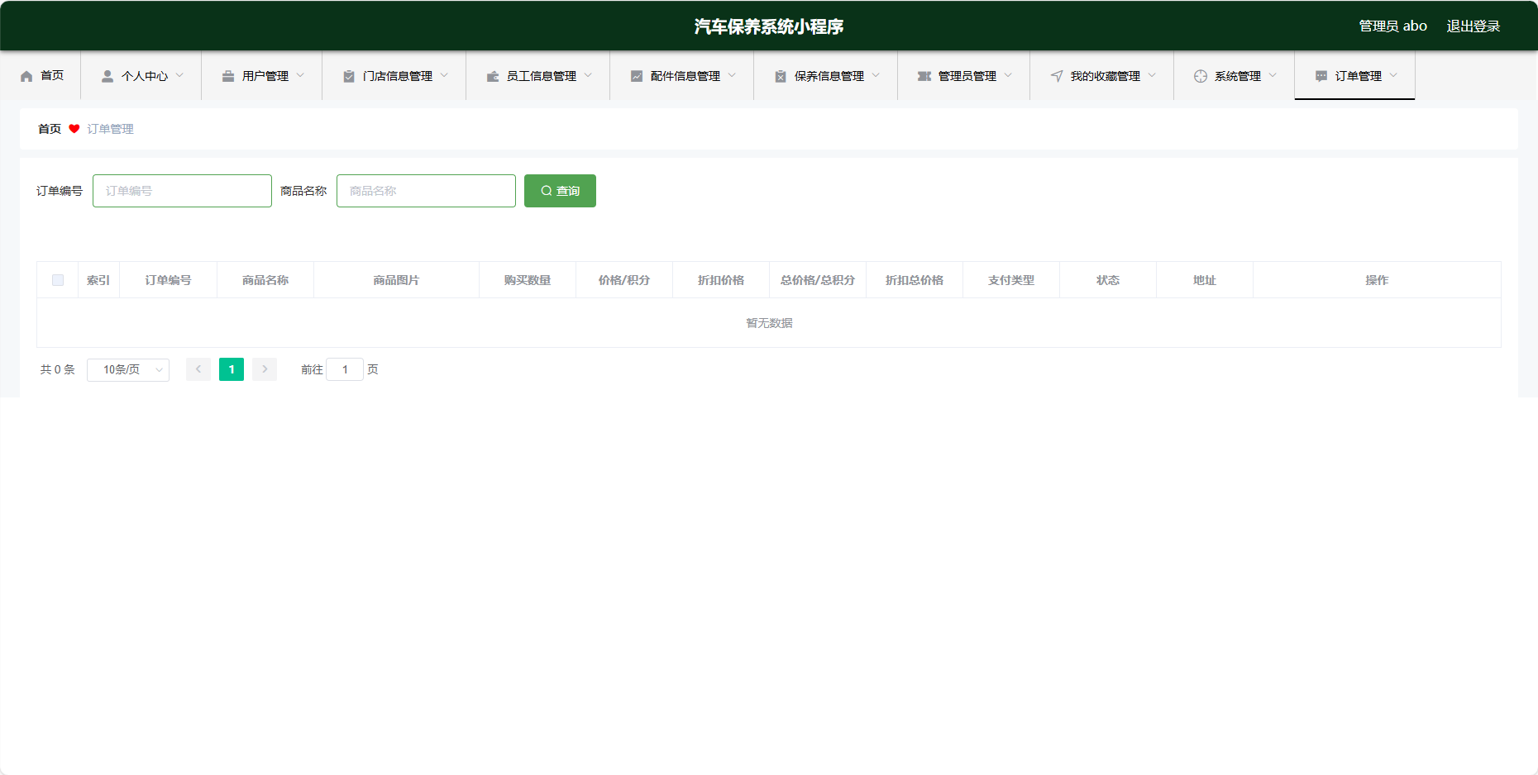This screenshot has width=1538, height=775.
Task: Open the 配件信息管理 menu label
Action: (x=685, y=76)
